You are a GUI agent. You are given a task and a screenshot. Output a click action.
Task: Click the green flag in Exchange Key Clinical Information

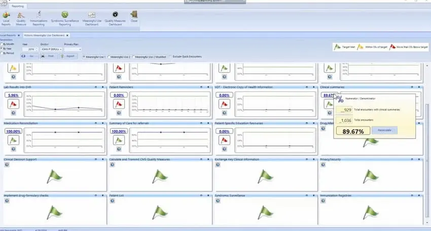[265, 177]
